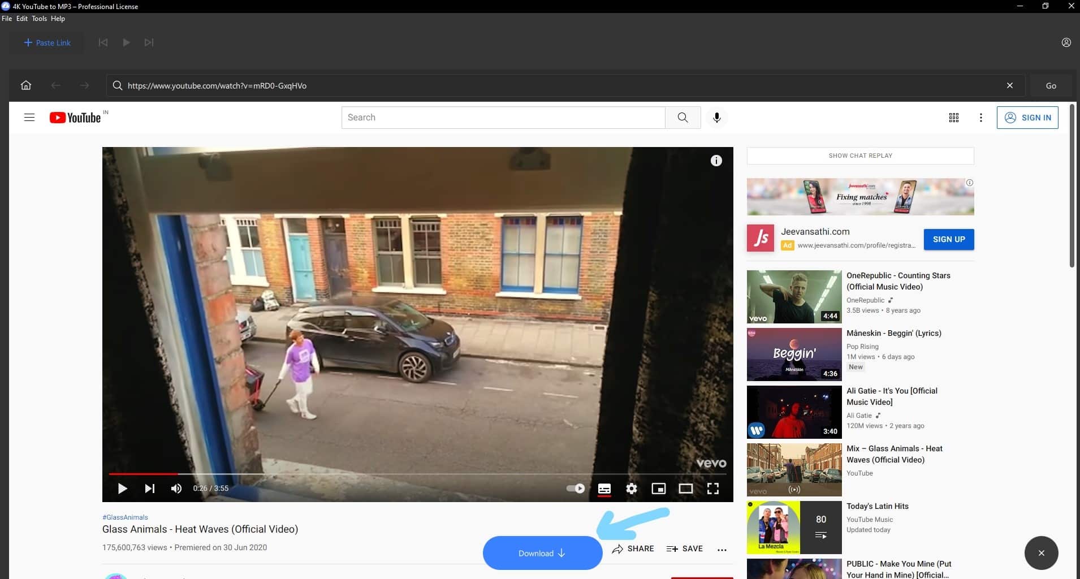Click SHARE under the video
1080x579 pixels.
click(633, 549)
